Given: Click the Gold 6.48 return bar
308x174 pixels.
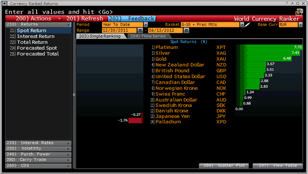Looking at the screenshot, I should (264, 59).
